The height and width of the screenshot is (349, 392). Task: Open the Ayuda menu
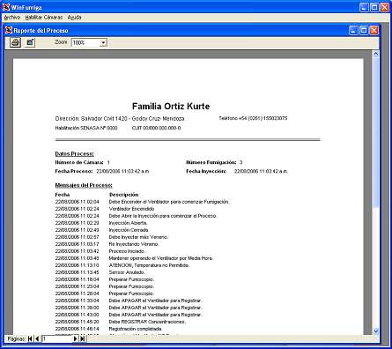coord(74,18)
